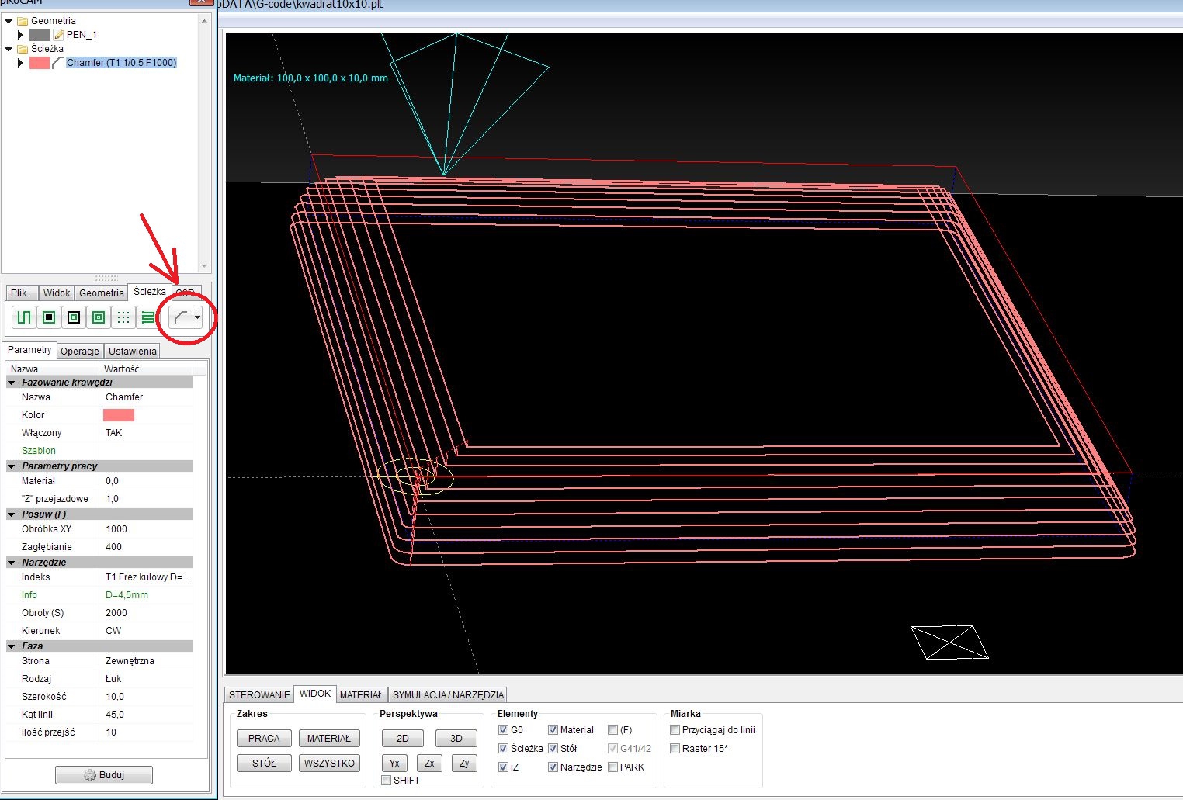The height and width of the screenshot is (800, 1183).
Task: Click the Kolor pink color swatch
Action: coord(119,415)
